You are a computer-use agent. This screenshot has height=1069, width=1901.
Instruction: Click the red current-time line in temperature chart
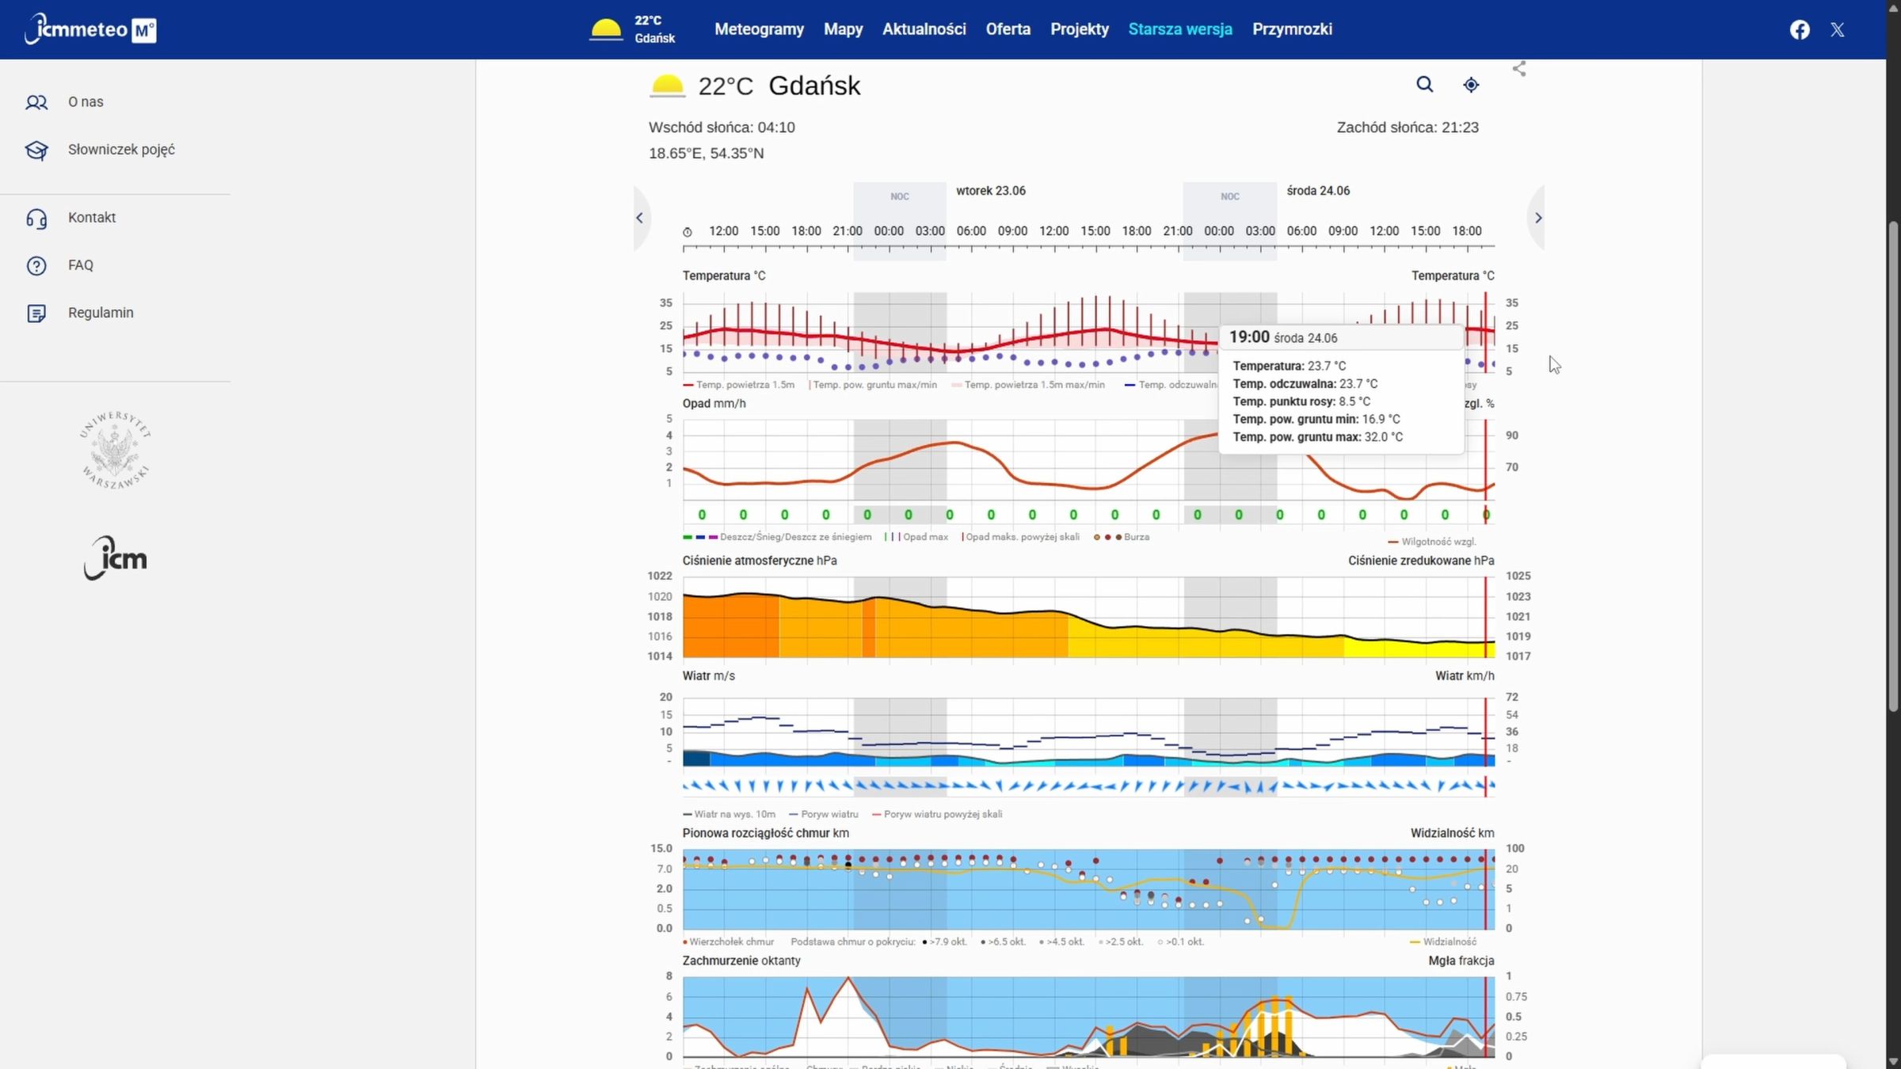point(1485,333)
